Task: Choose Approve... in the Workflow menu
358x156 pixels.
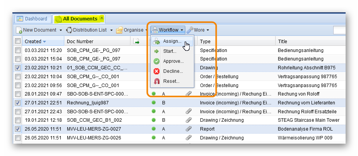Action: [173, 61]
